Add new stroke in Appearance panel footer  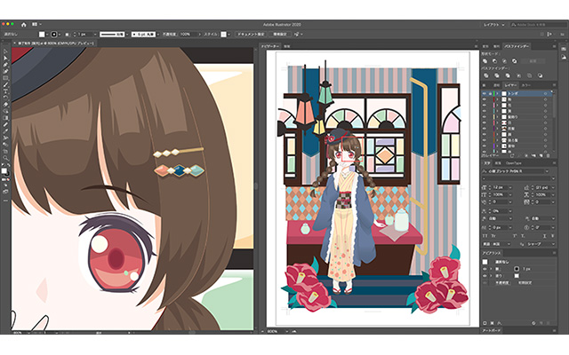click(x=485, y=323)
